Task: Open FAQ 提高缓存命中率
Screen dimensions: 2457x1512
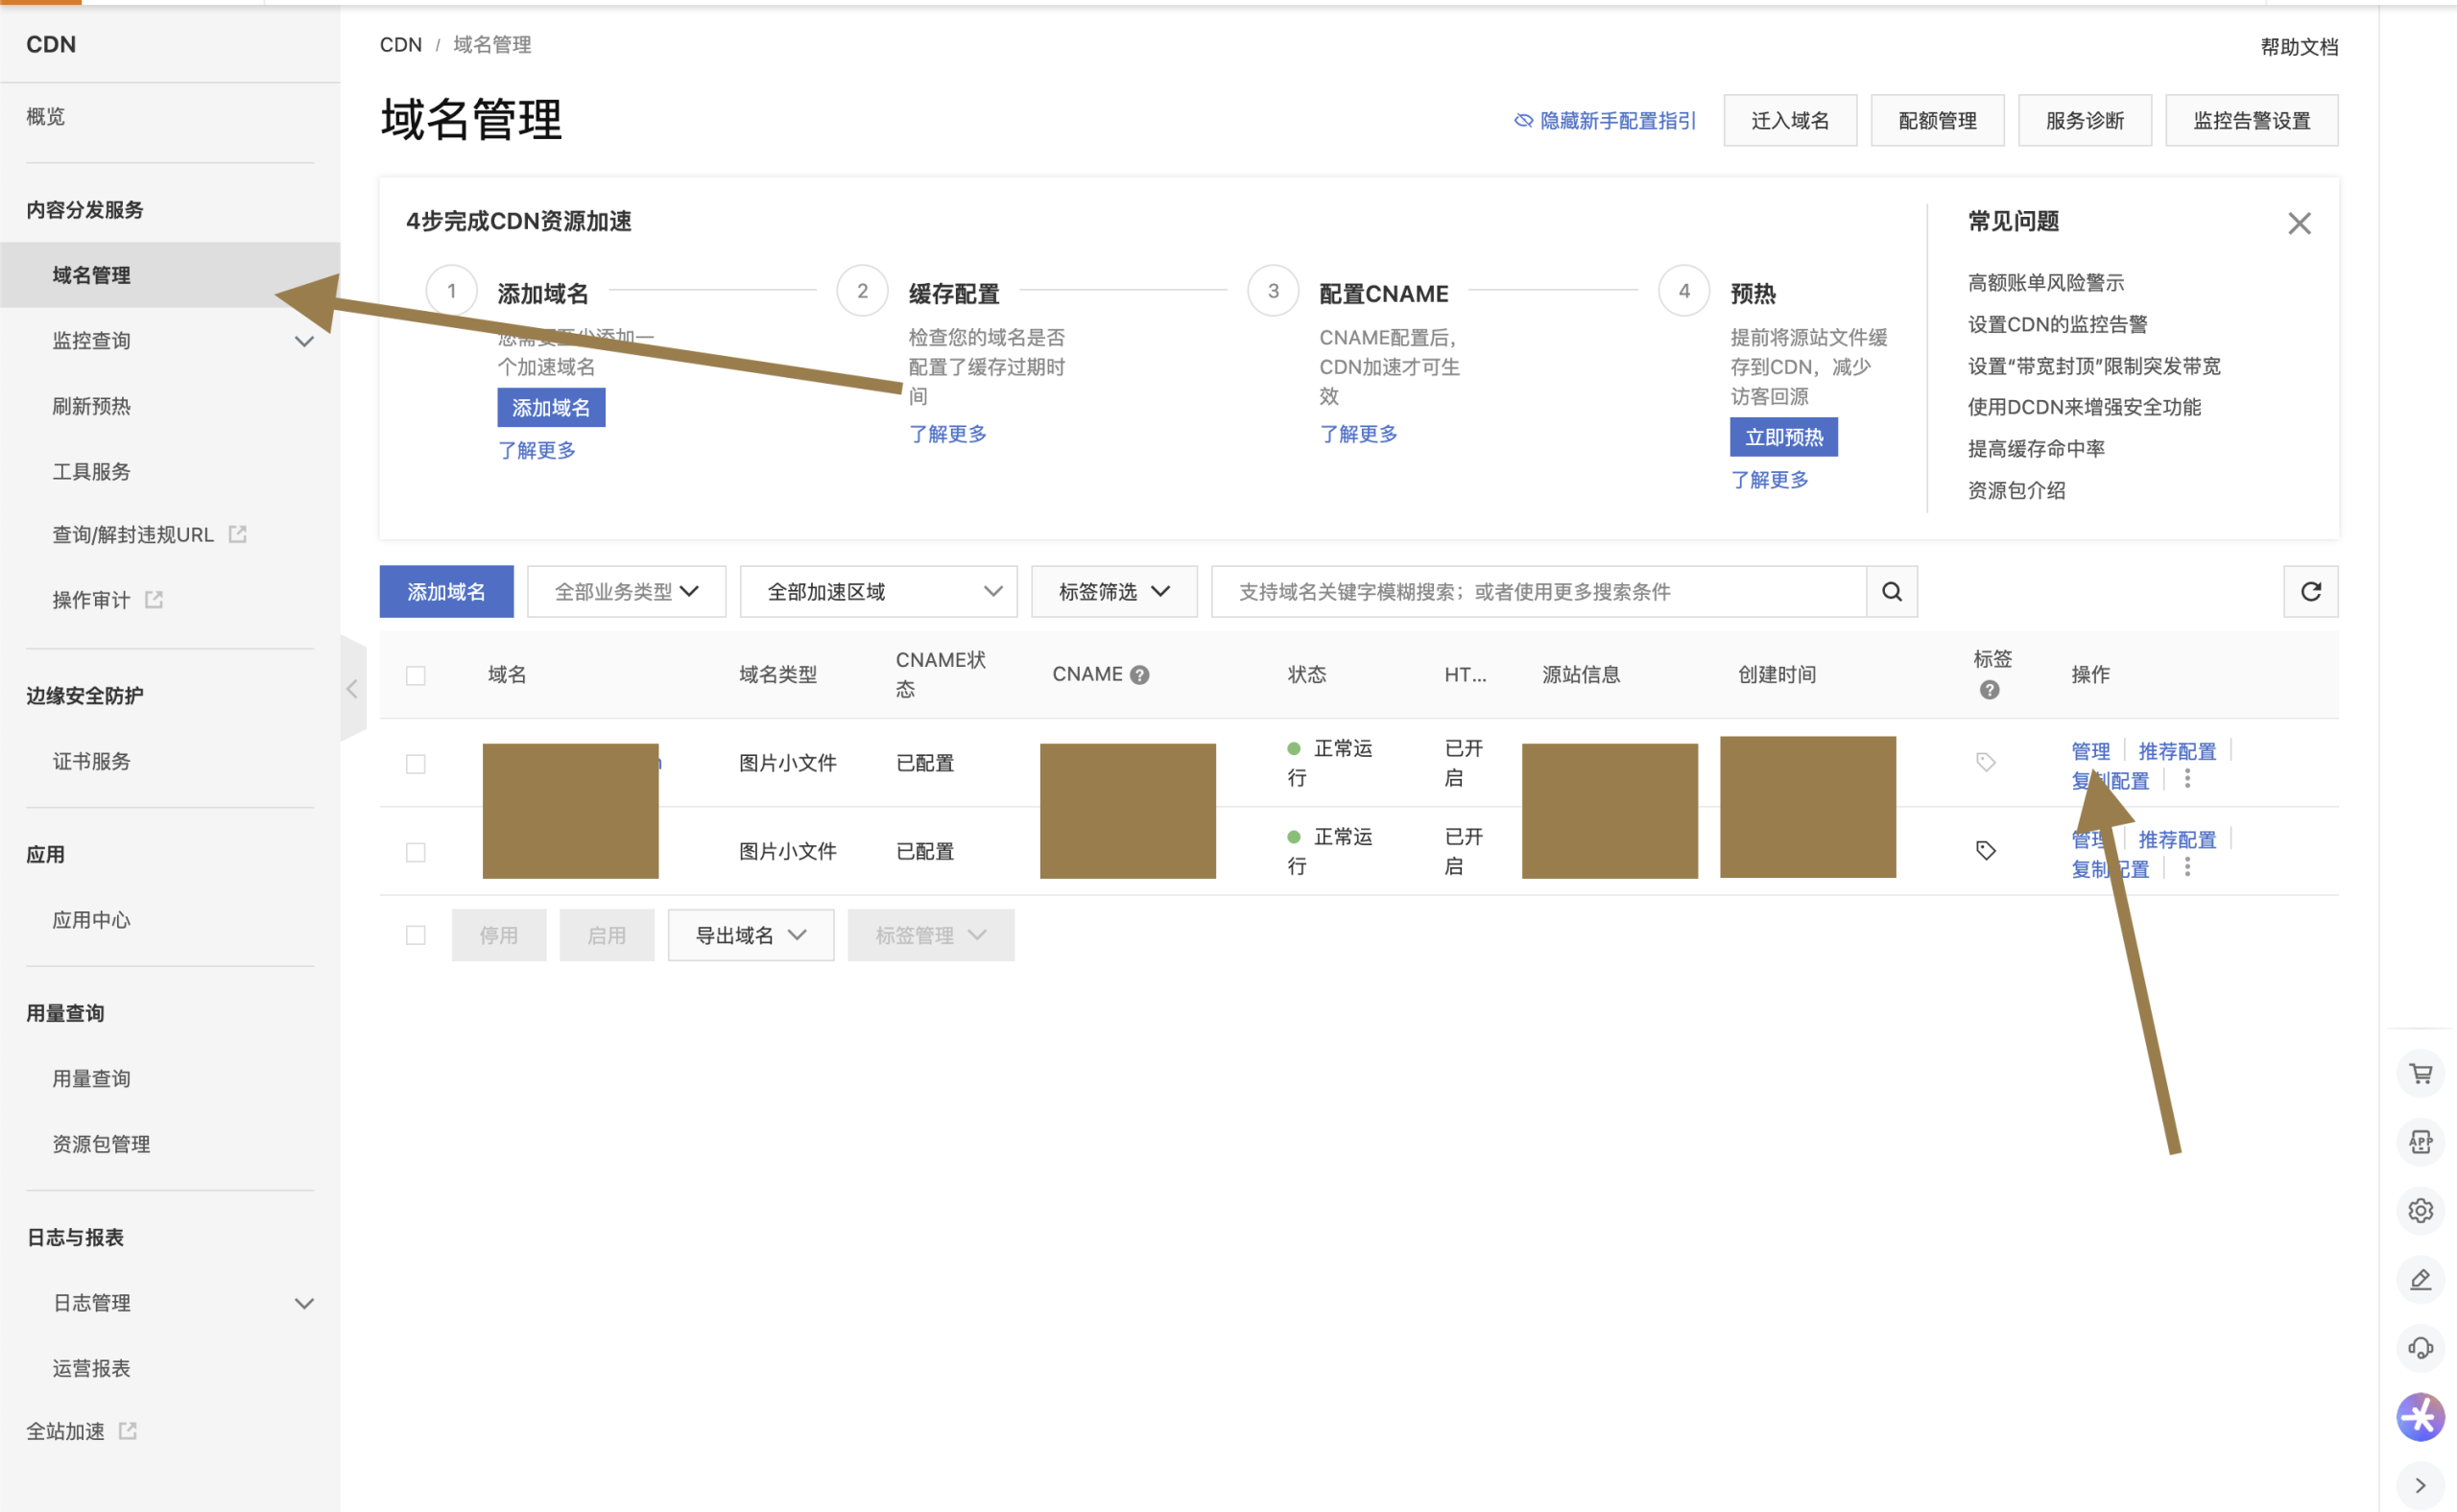Action: coord(2036,449)
